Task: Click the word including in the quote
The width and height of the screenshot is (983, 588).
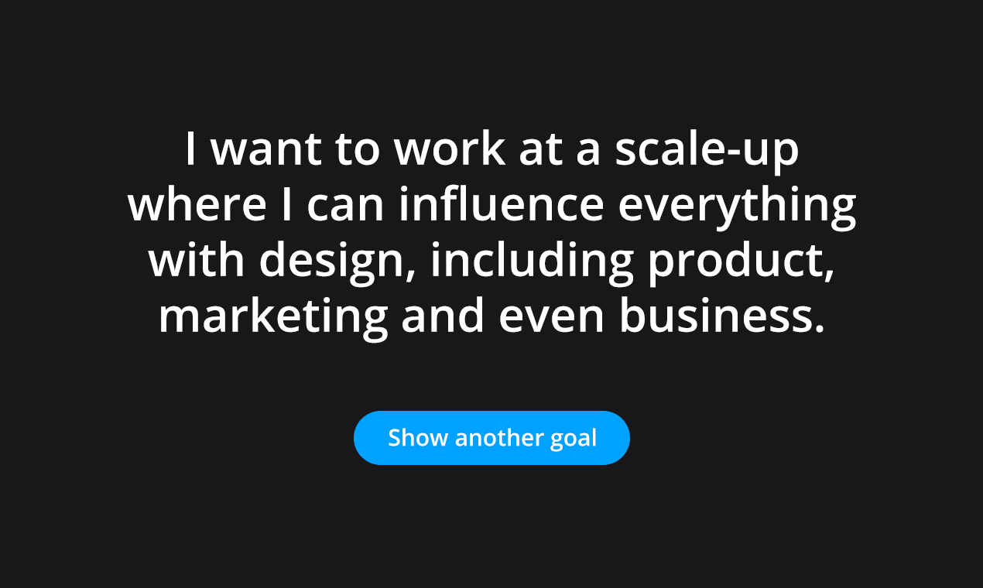Action: coord(534,258)
